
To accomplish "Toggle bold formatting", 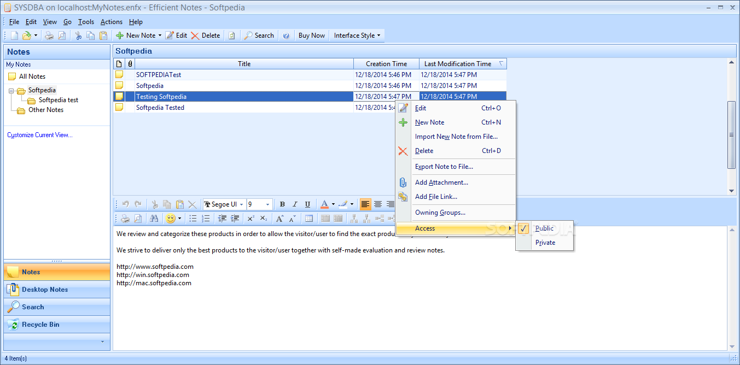I will coord(282,204).
